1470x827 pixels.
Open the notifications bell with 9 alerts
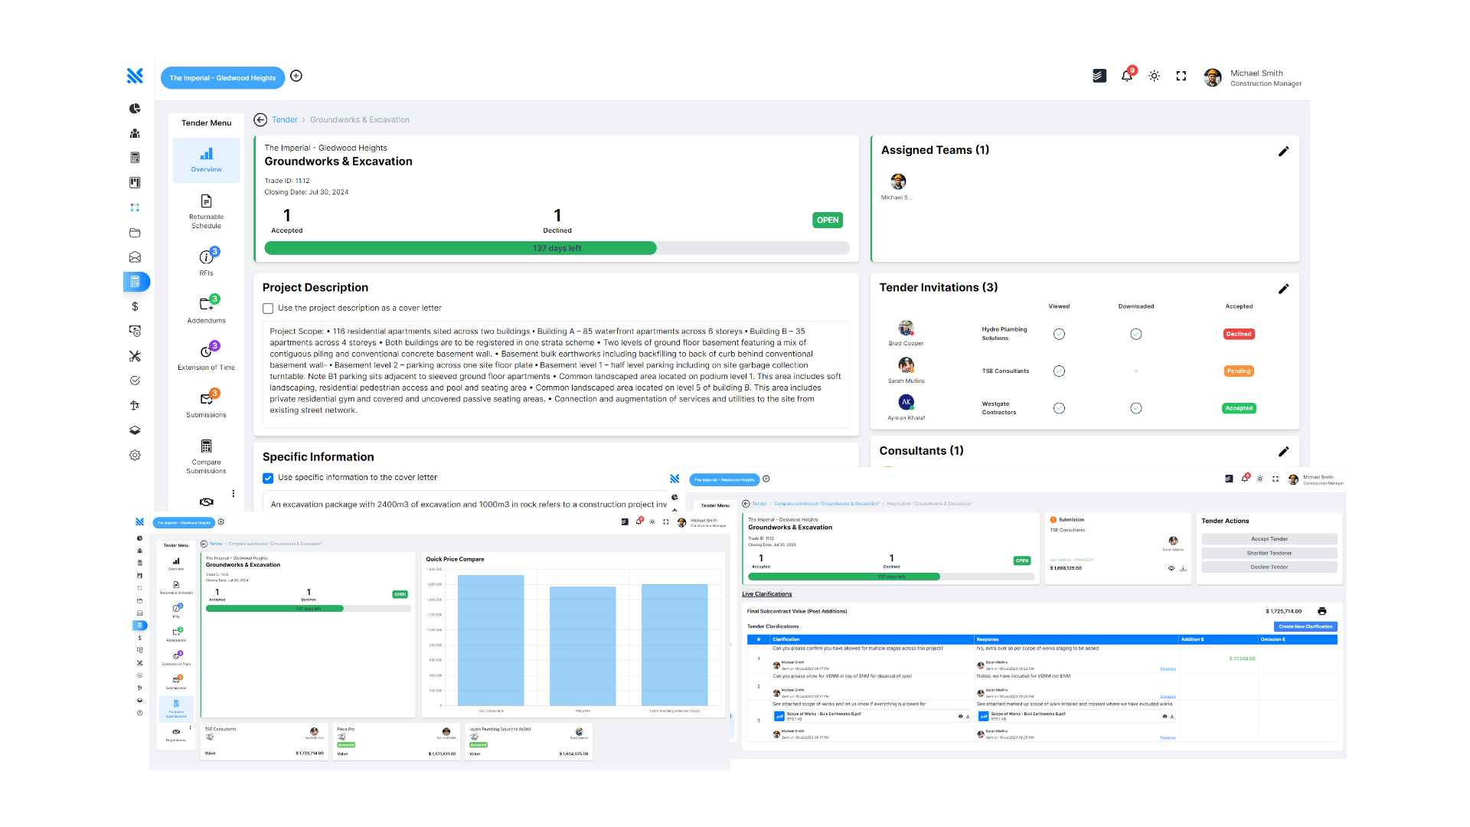pos(1126,76)
